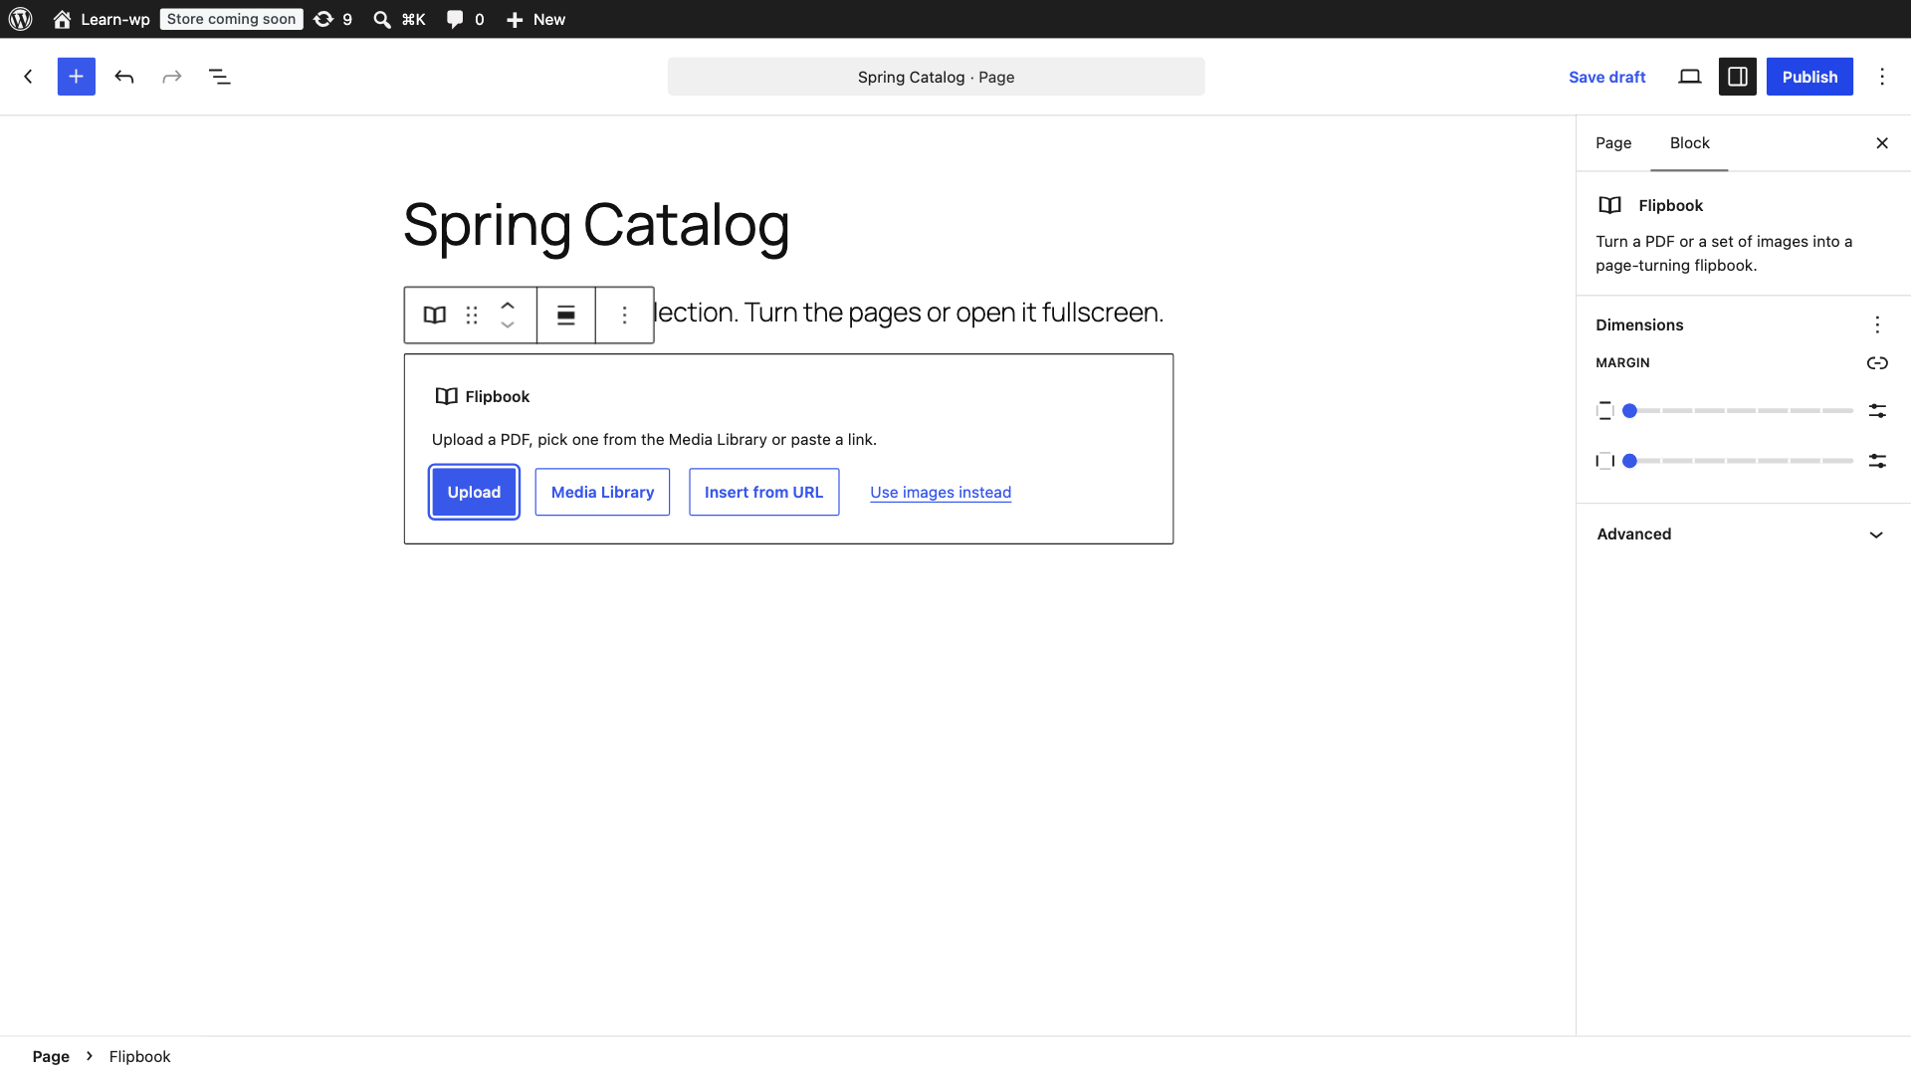Toggle the linked margin sides
The image size is (1911, 1075).
pos(1877,363)
